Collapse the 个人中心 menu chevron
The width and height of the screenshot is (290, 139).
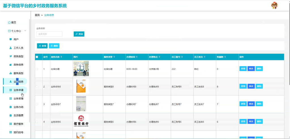(x=25, y=31)
